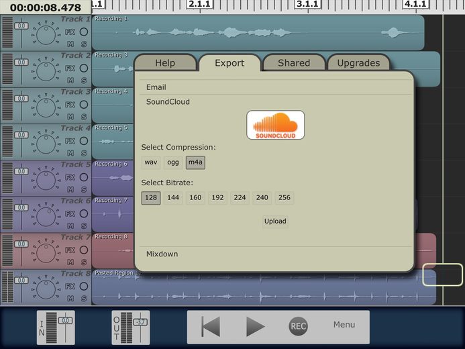Open FX panel for Track 4

70,141
